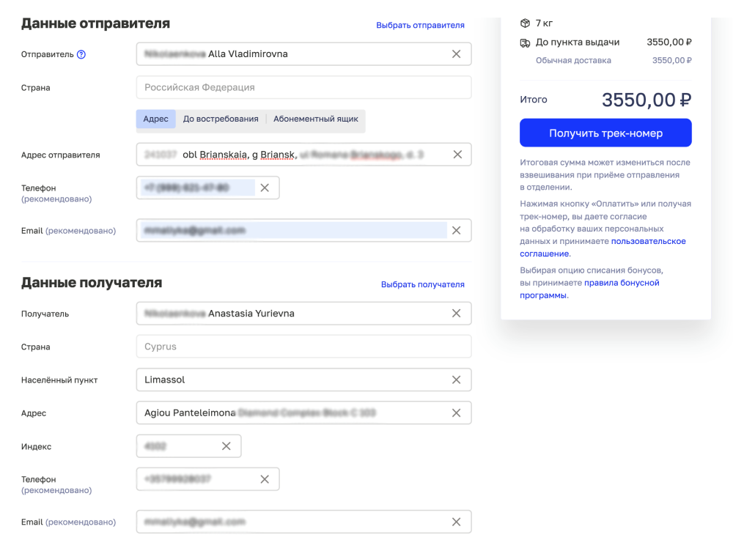Clear the recipient phone field
The image size is (733, 551).
point(265,479)
